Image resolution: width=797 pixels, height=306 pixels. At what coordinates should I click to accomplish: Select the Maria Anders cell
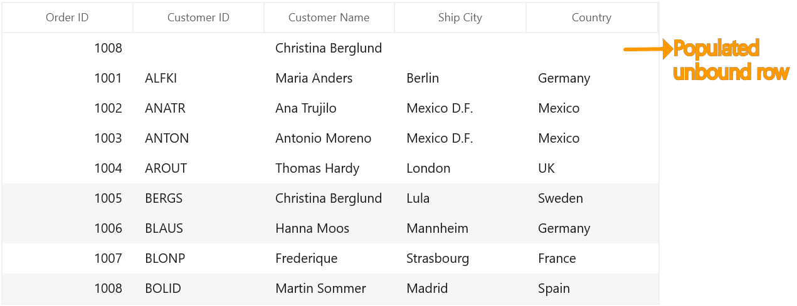[x=329, y=78]
